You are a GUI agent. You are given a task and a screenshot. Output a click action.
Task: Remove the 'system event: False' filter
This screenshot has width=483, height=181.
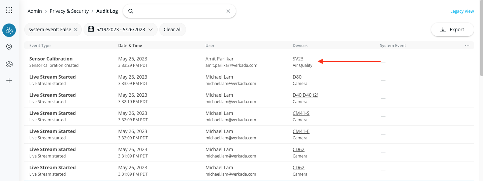[76, 30]
